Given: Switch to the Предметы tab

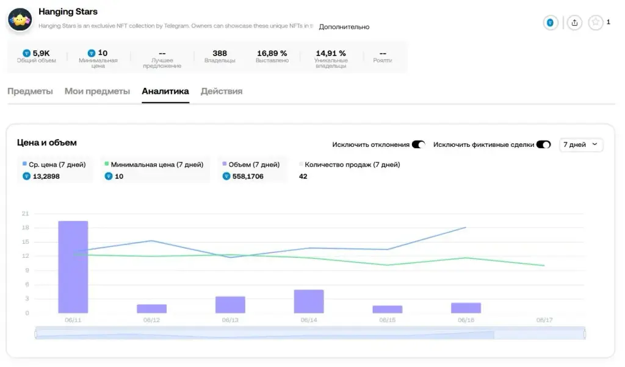Looking at the screenshot, I should pos(30,91).
